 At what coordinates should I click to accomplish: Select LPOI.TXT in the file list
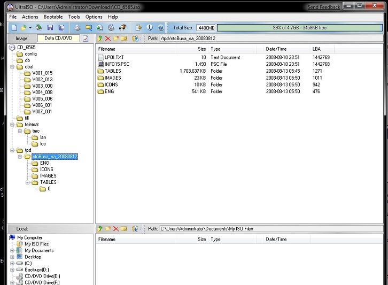(114, 57)
